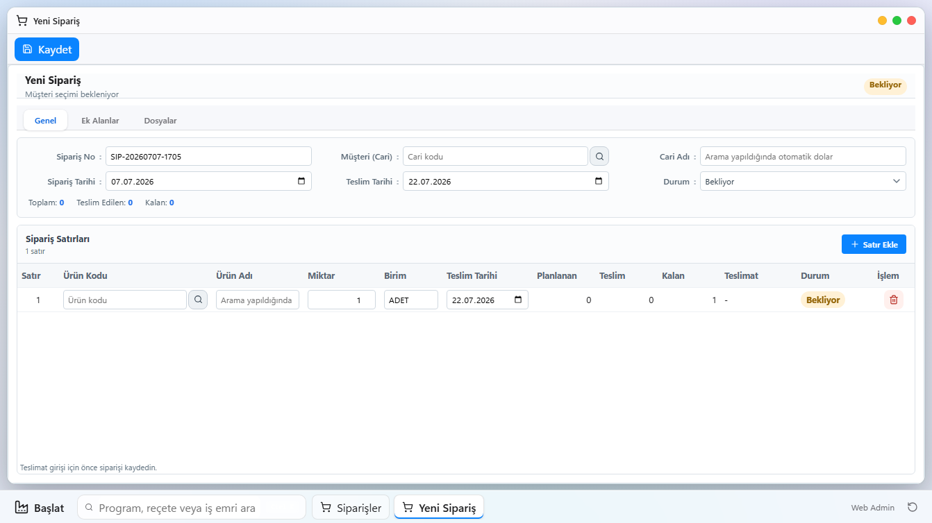Viewport: 932px width, 523px height.
Task: Open the header Teslim Tarihi calendar icon
Action: click(x=599, y=181)
